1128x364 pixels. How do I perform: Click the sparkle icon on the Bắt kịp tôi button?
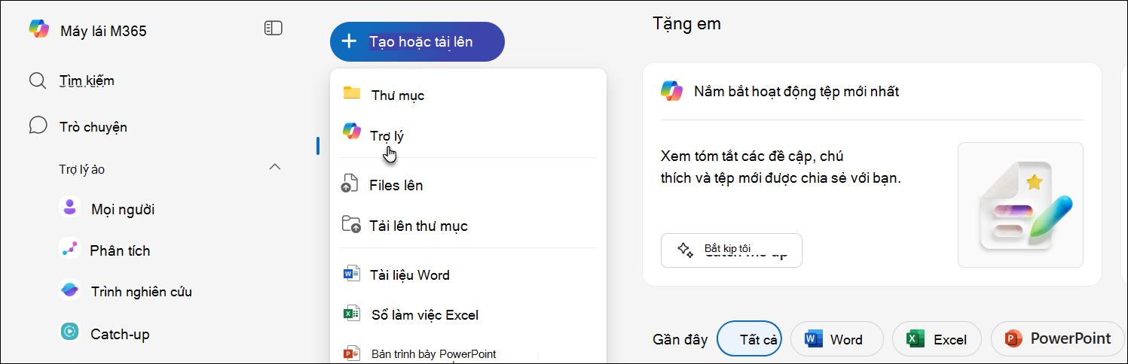(685, 250)
